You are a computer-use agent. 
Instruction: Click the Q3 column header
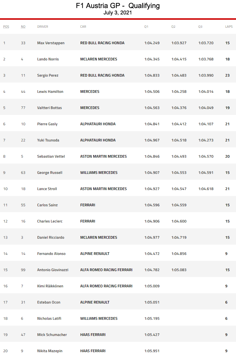tap(200, 27)
